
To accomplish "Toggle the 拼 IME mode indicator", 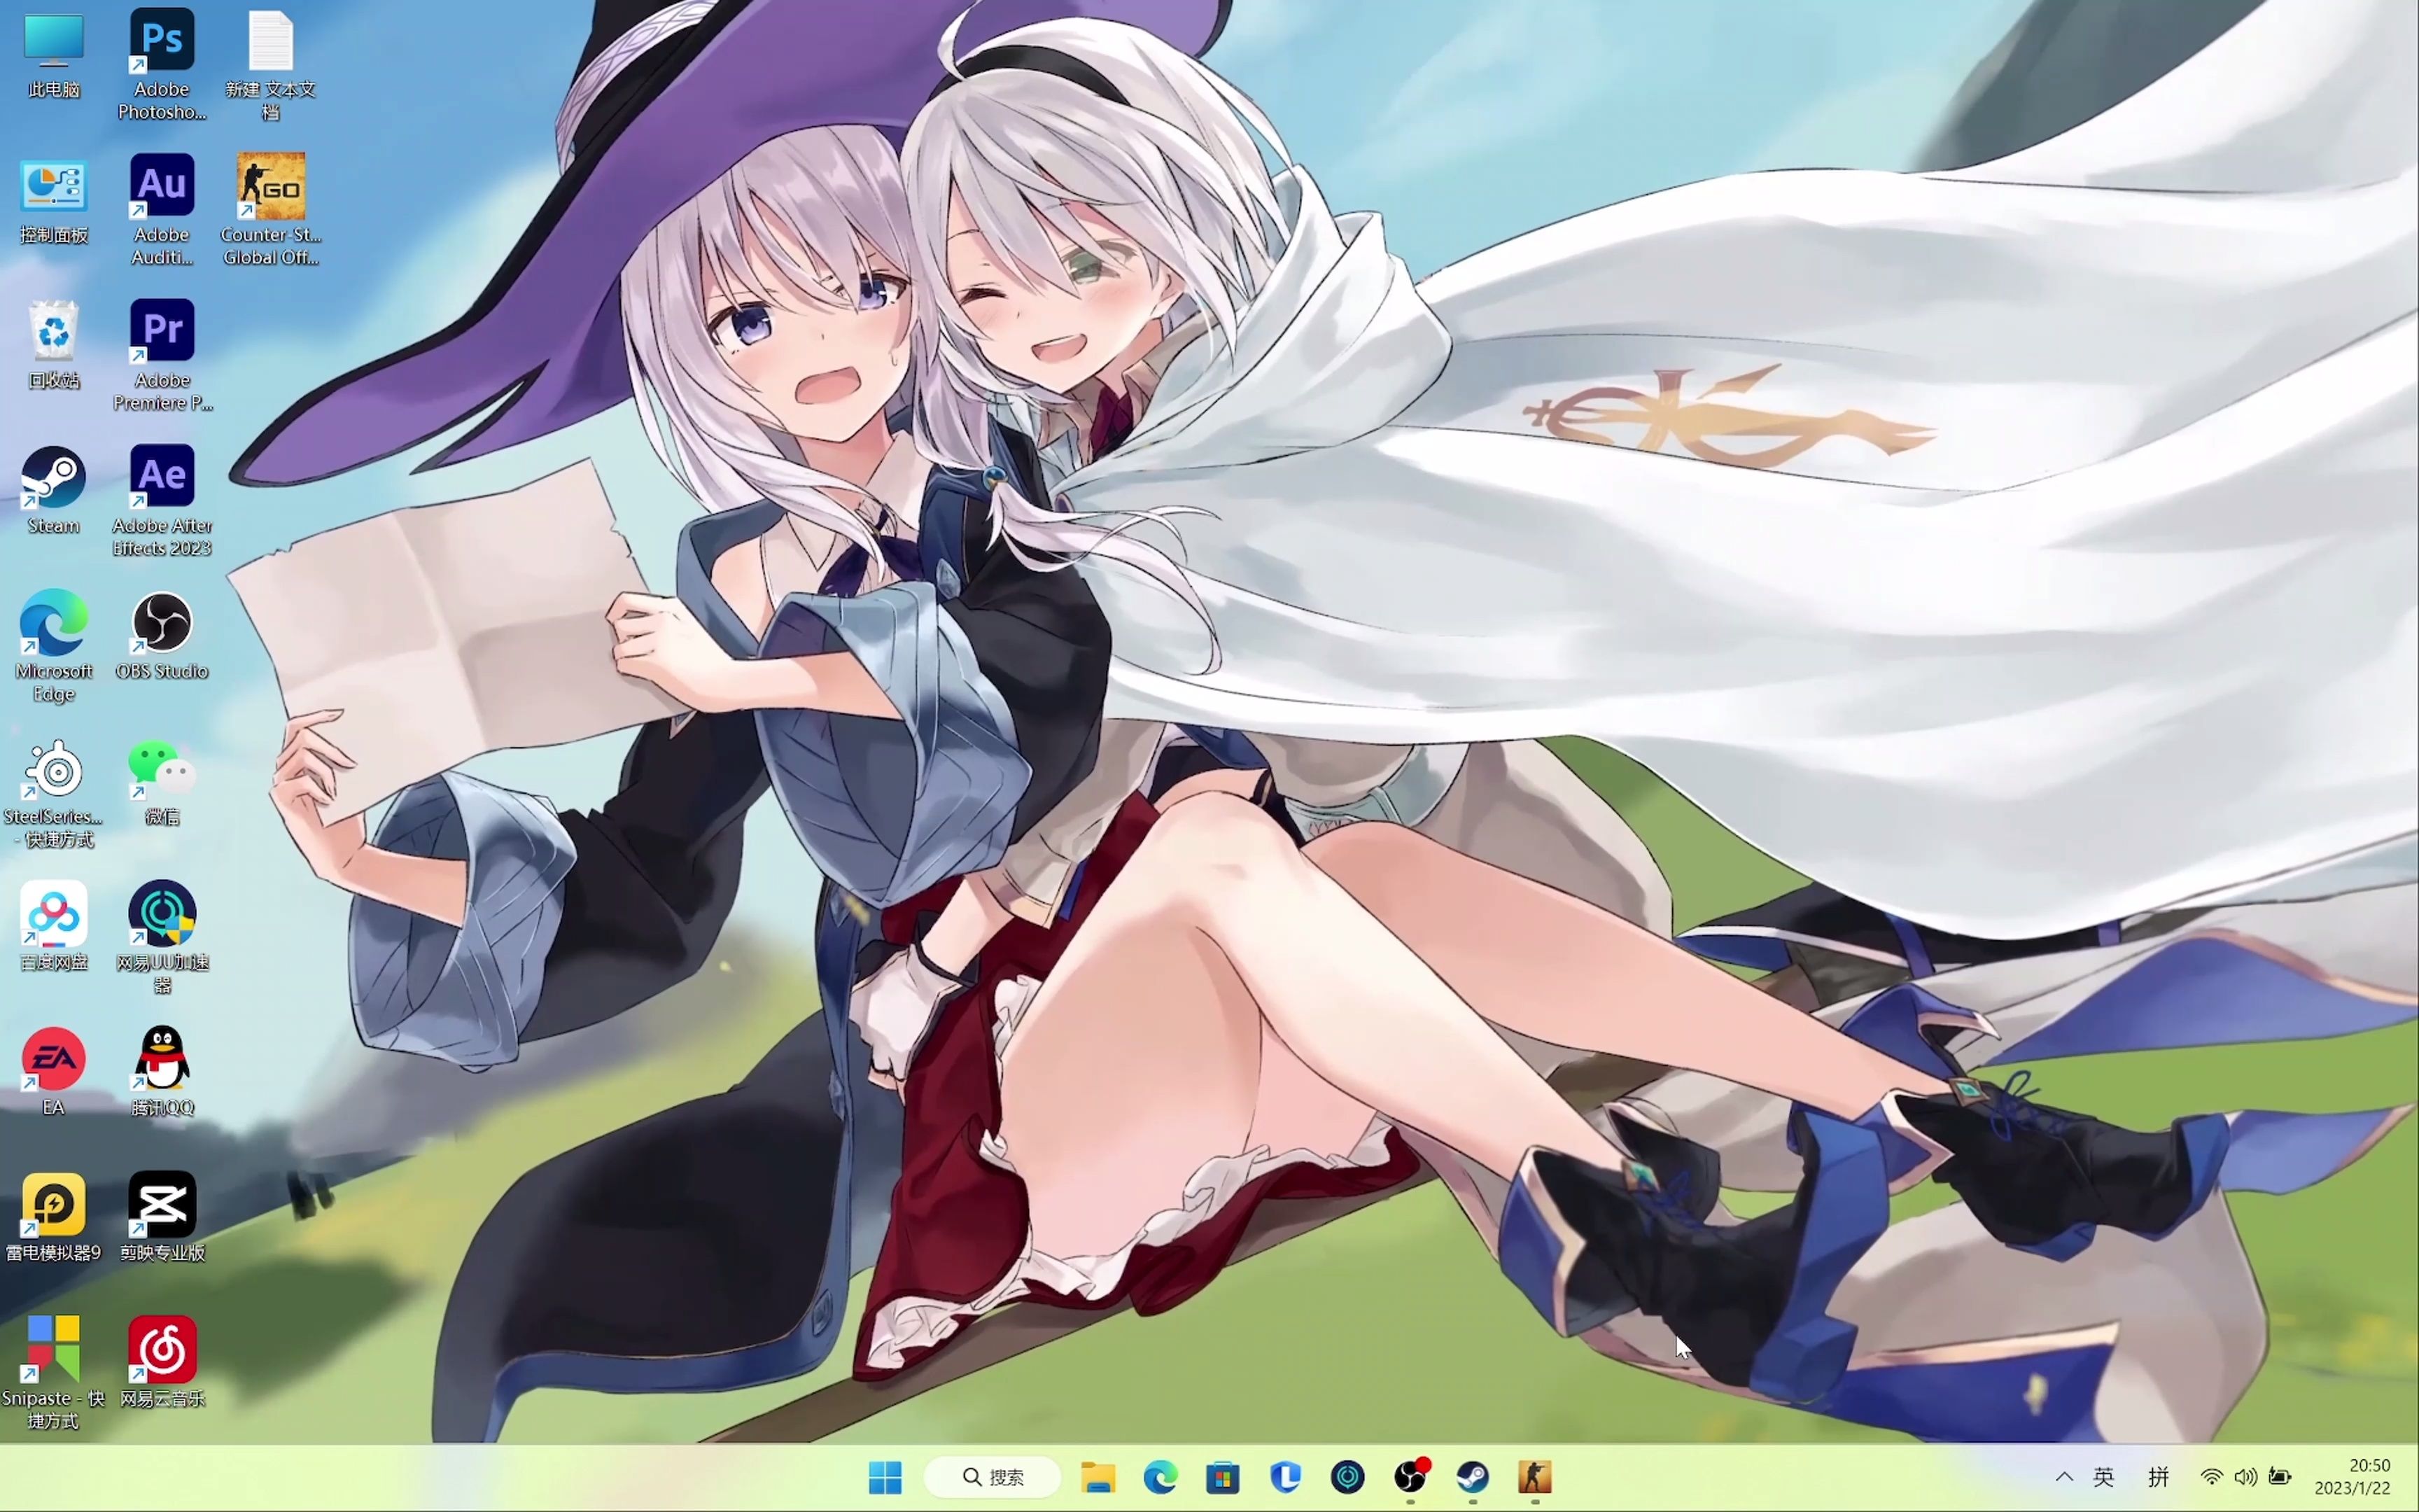I will pos(2158,1477).
